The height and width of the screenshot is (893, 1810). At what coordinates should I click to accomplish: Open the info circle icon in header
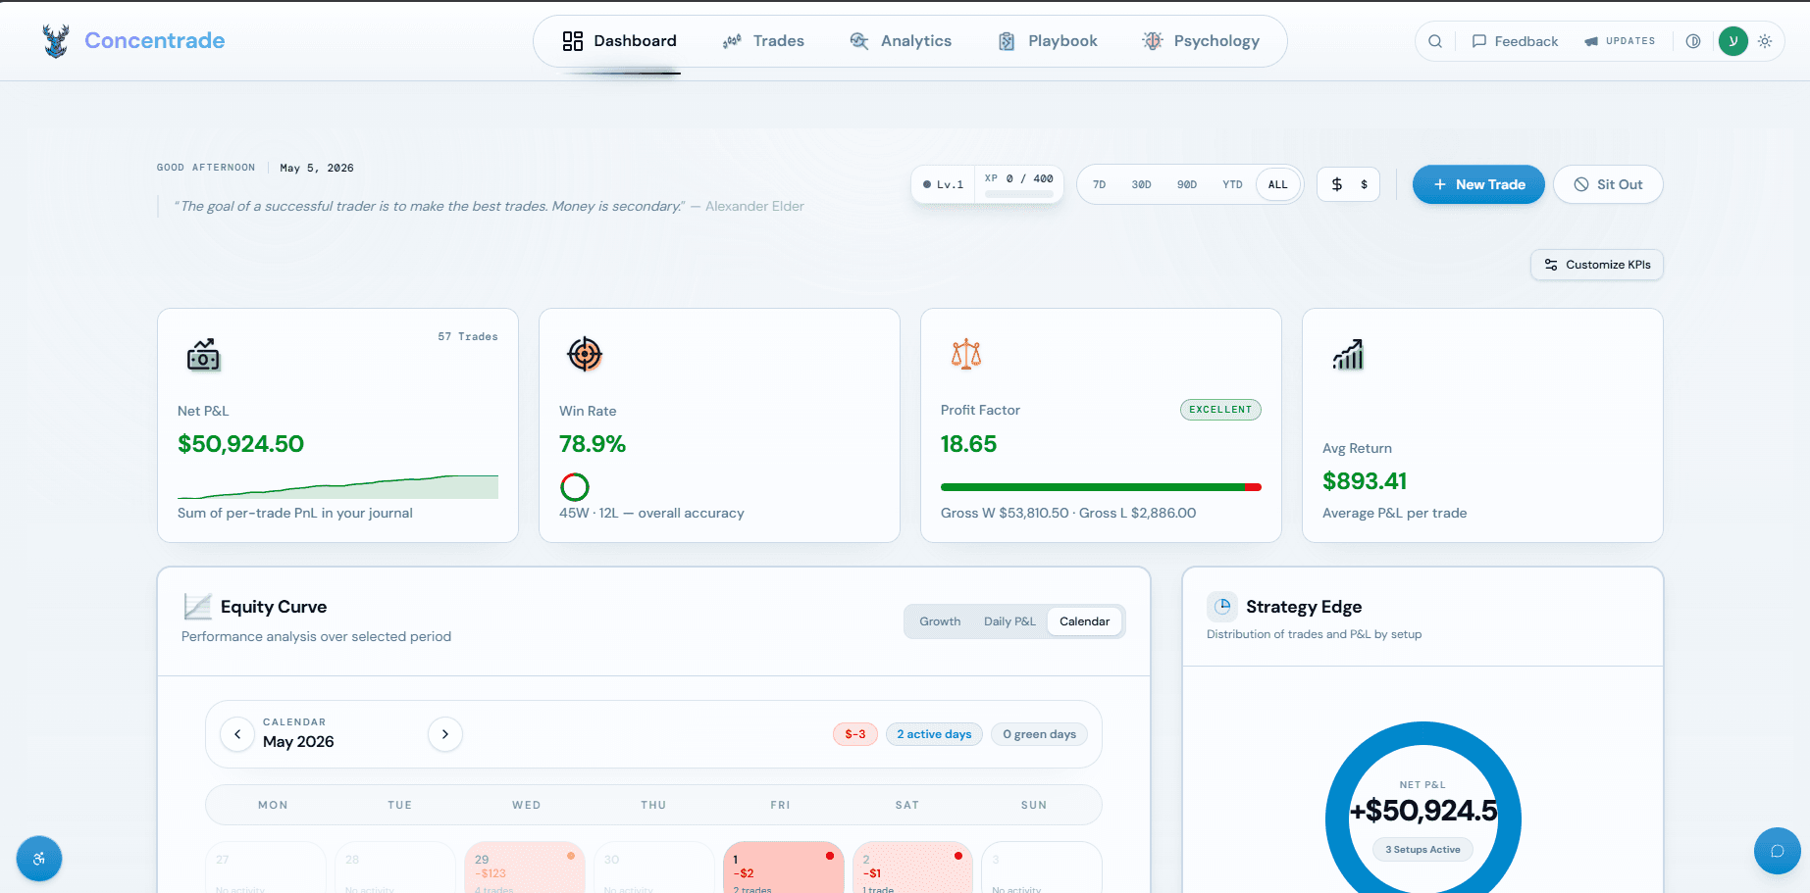(x=1693, y=41)
